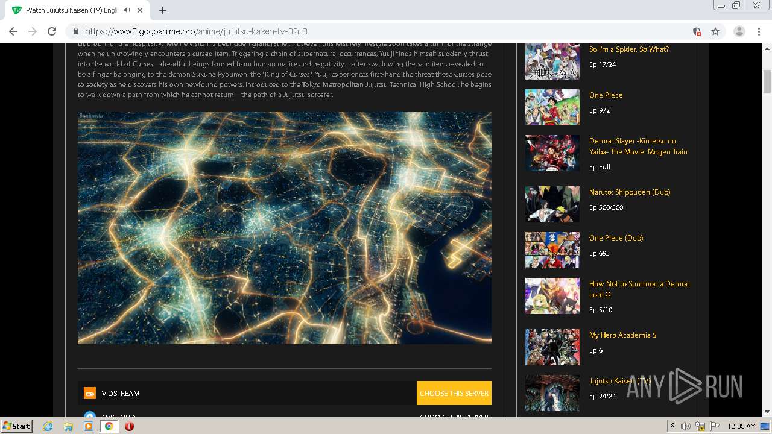Screen dimensions: 772x434
Task: Click the scrollbar down arrow
Action: (x=767, y=412)
